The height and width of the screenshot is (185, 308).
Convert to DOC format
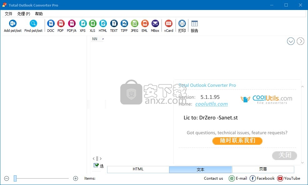click(x=51, y=26)
